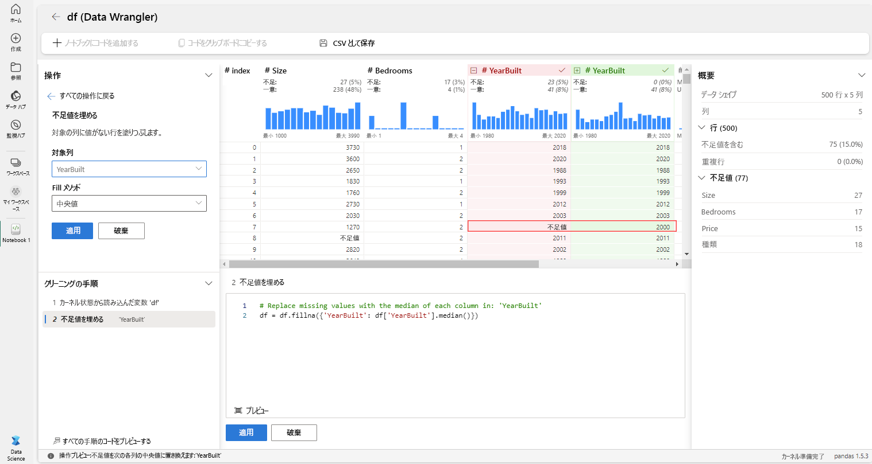Open the target column dropdown showing YearBuilt
Viewport: 872px width, 464px height.
(129, 169)
